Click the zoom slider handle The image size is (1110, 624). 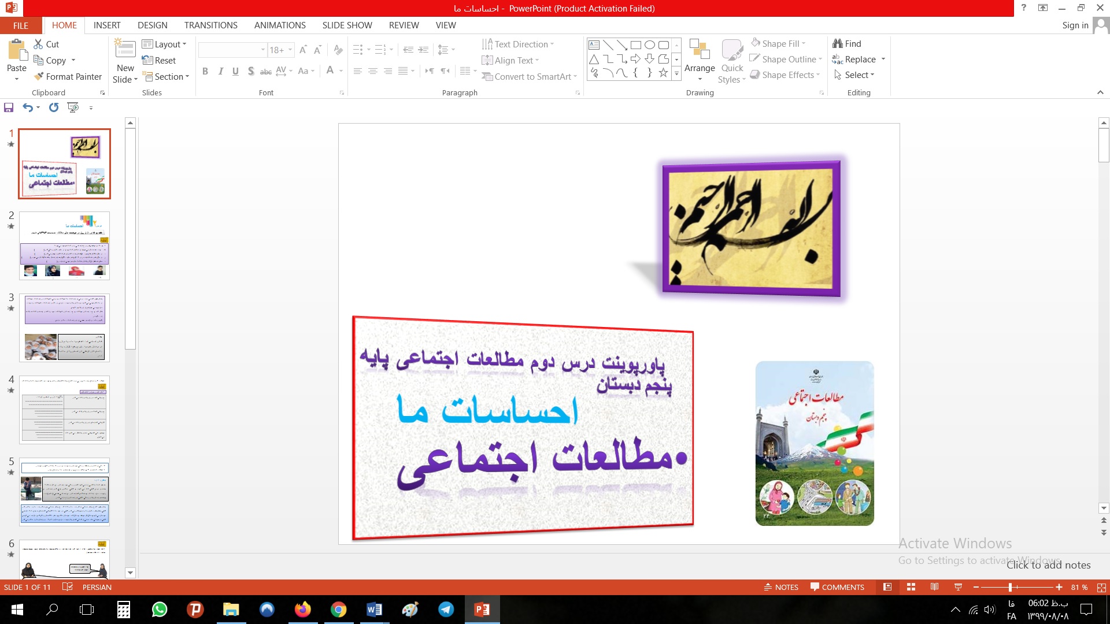click(1010, 587)
